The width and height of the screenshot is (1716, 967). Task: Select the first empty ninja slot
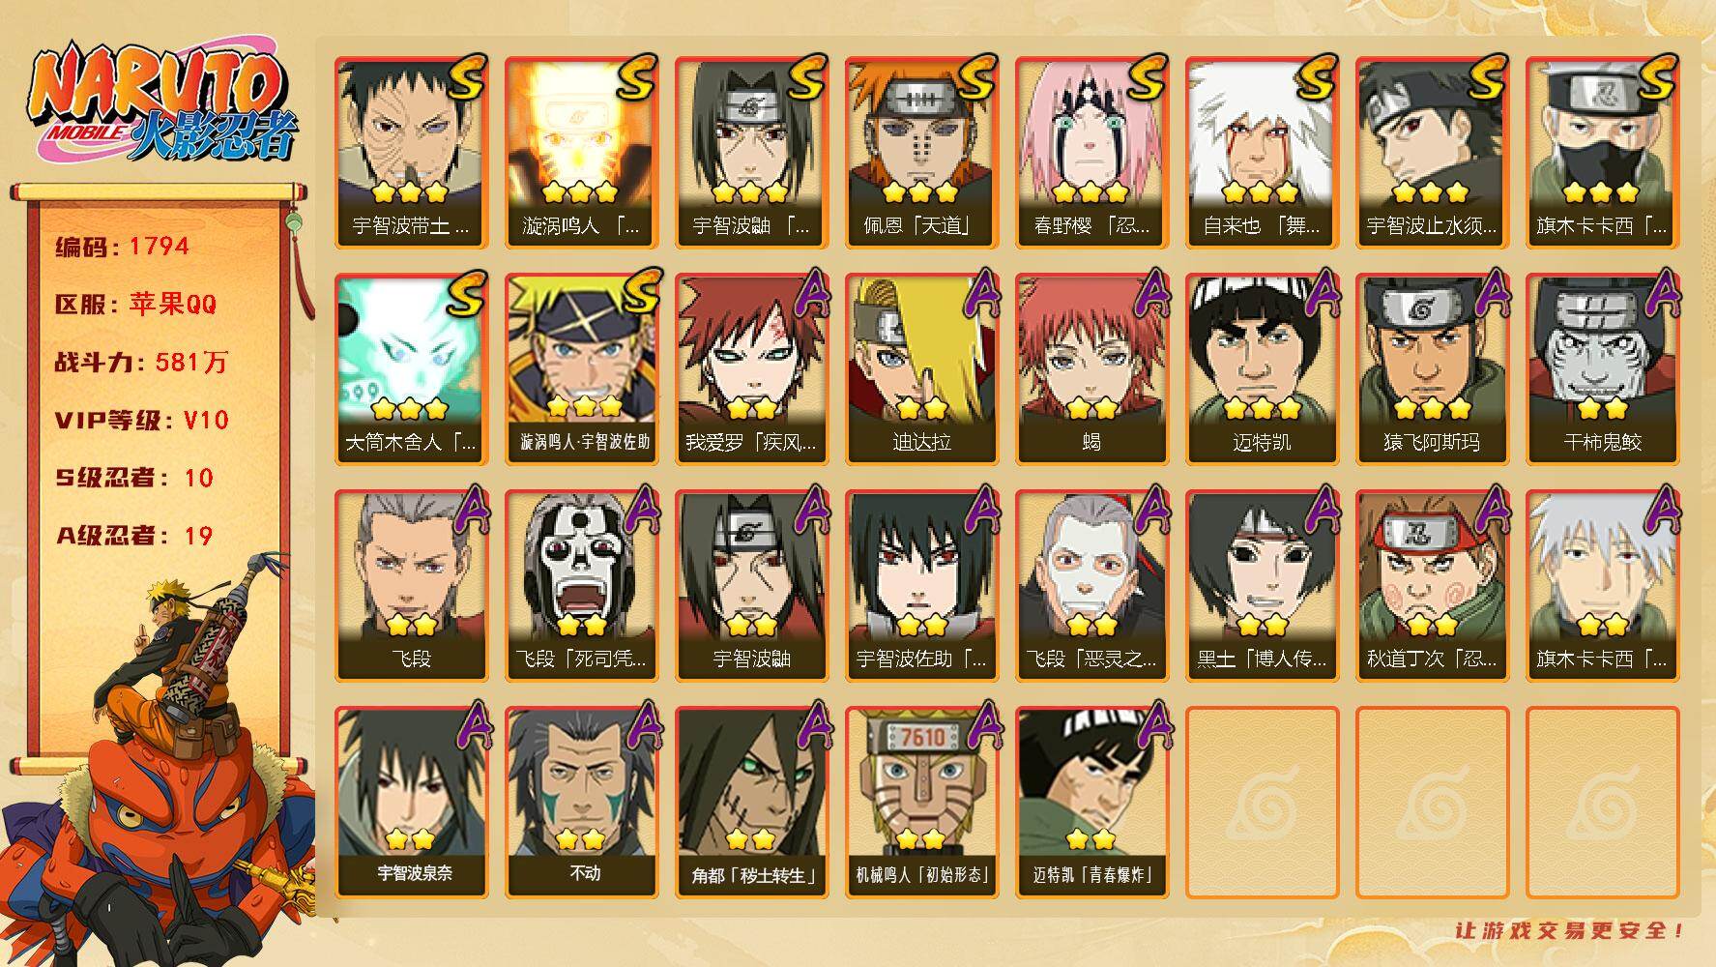point(1262,802)
